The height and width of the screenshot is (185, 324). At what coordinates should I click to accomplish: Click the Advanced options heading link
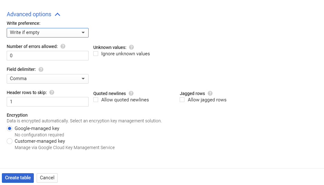29,14
